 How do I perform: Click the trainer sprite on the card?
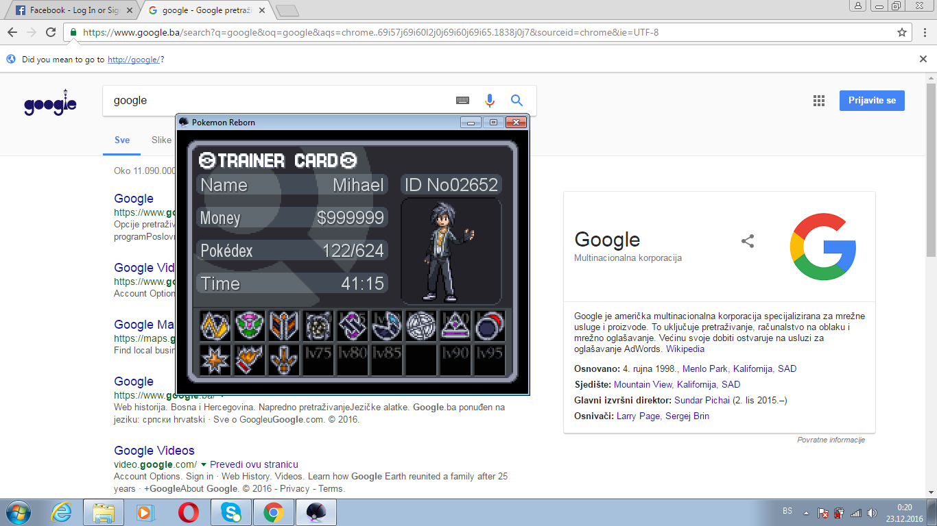point(449,252)
